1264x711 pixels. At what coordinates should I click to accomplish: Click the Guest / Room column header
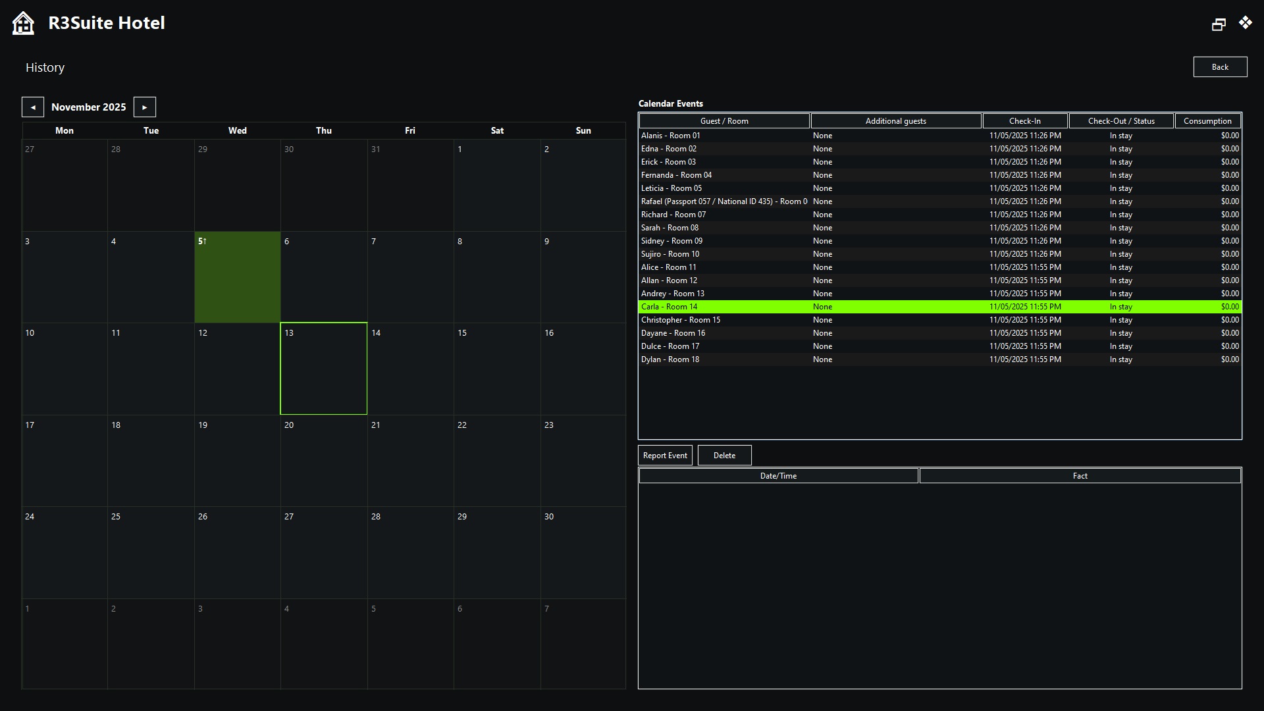point(724,120)
